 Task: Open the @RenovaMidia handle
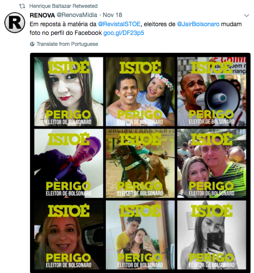coord(77,15)
